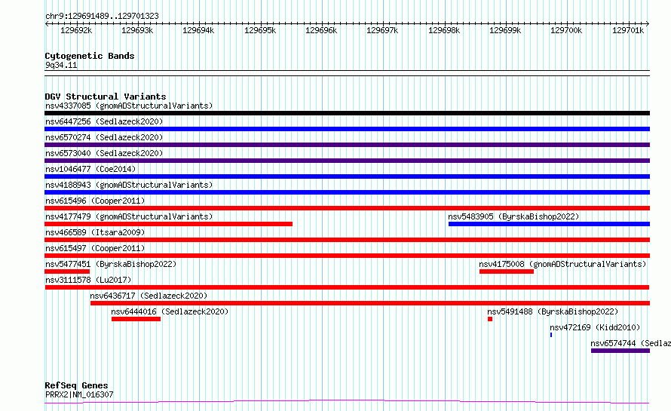Click the red nsv6436717 variant bar
Screen dimensions: 671x411
point(370,303)
